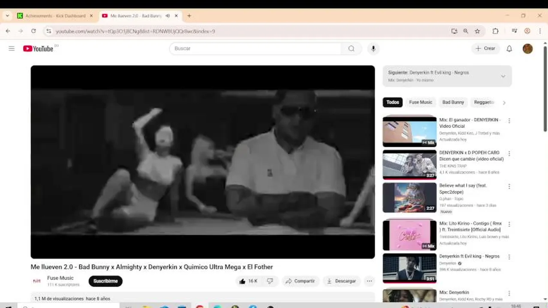Click title 'Believe what I say (feat. Spec2dope)'
The height and width of the screenshot is (308, 548).
(x=463, y=189)
